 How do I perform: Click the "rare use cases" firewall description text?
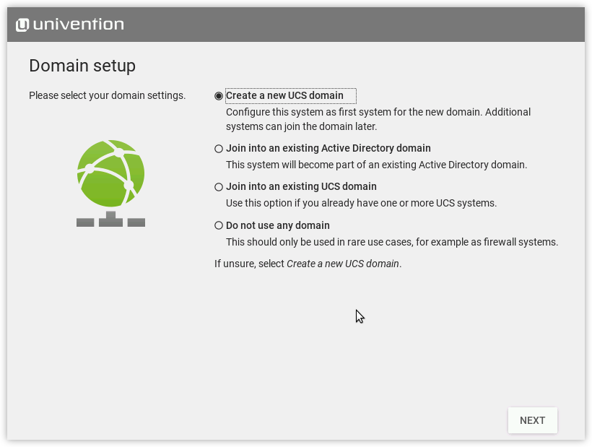tap(391, 242)
